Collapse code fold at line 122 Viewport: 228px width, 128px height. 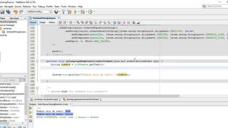[x=37, y=61]
